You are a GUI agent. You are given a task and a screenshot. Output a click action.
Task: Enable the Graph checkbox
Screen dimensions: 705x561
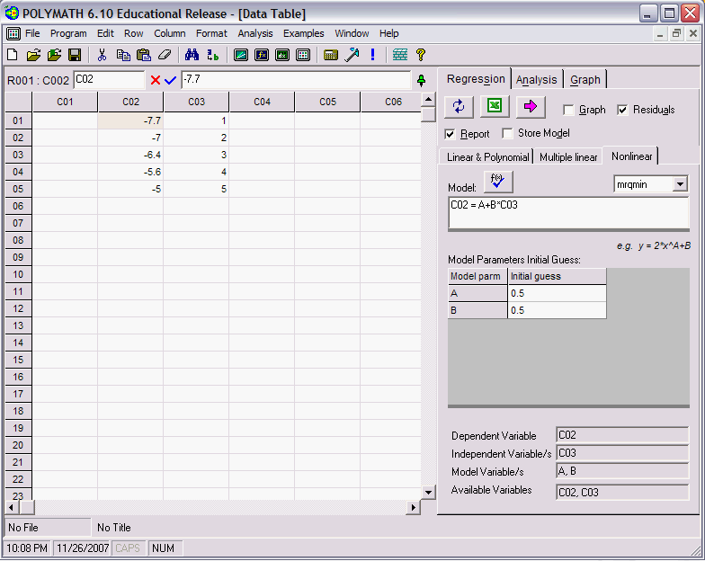tap(569, 110)
